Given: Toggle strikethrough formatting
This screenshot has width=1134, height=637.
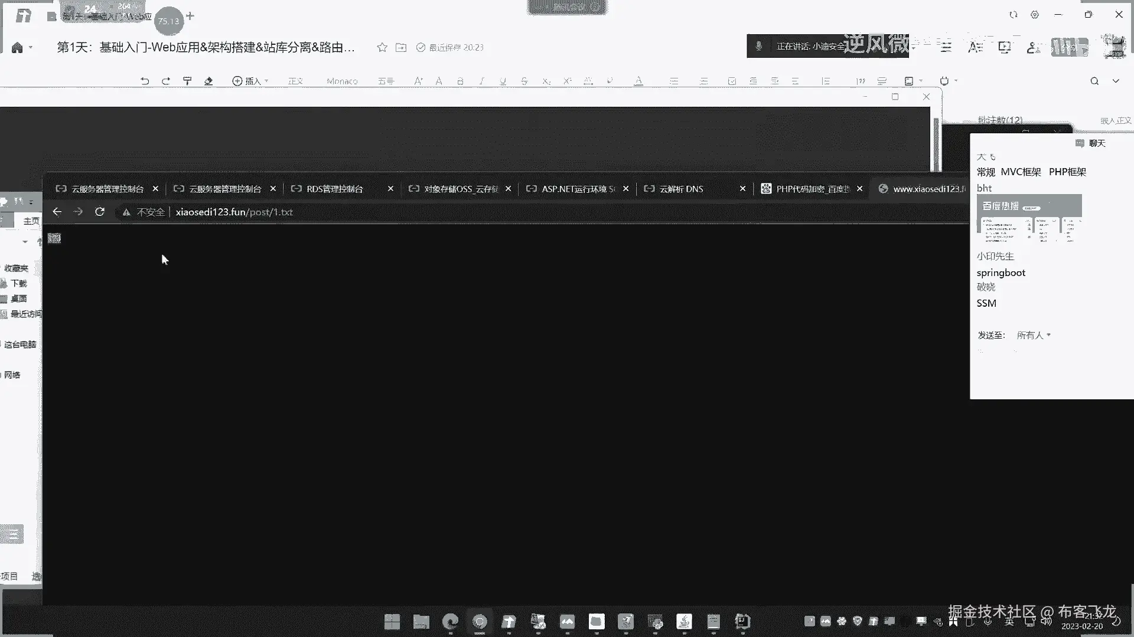Looking at the screenshot, I should click(x=524, y=81).
